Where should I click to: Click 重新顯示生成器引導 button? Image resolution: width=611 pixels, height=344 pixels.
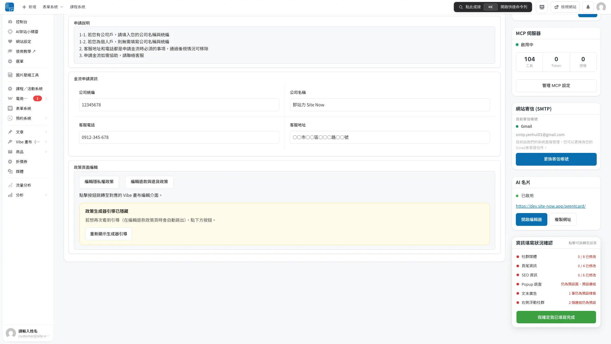pos(109,234)
